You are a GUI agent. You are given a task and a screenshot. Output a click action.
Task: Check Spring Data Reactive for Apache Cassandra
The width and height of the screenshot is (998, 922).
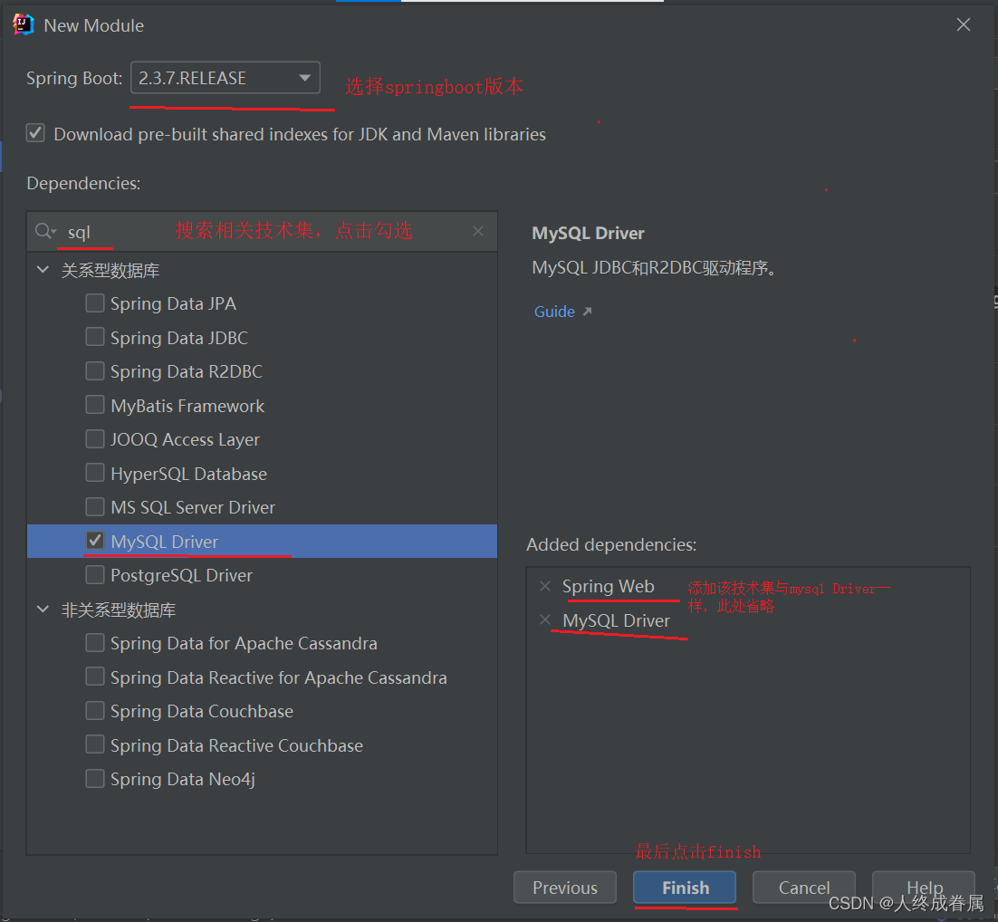(95, 677)
